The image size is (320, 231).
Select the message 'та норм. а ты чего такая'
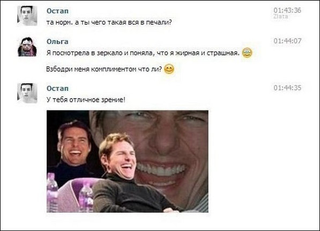click(109, 23)
